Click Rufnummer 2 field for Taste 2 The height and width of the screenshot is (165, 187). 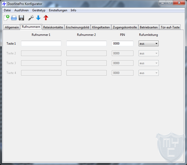[87, 53]
